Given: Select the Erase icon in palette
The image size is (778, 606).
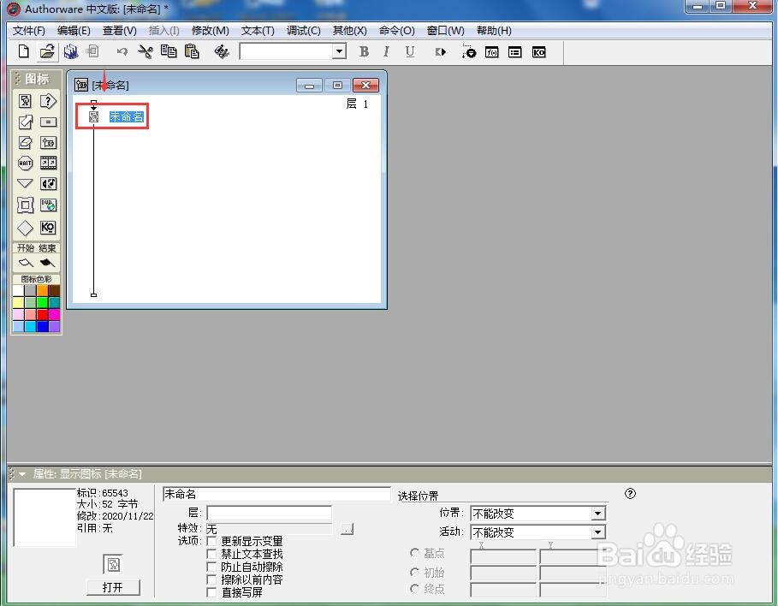Looking at the screenshot, I should coord(26,143).
